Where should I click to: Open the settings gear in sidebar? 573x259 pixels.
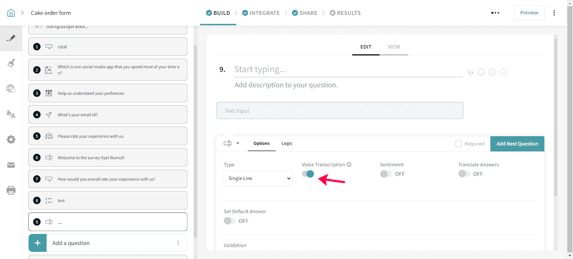[11, 140]
